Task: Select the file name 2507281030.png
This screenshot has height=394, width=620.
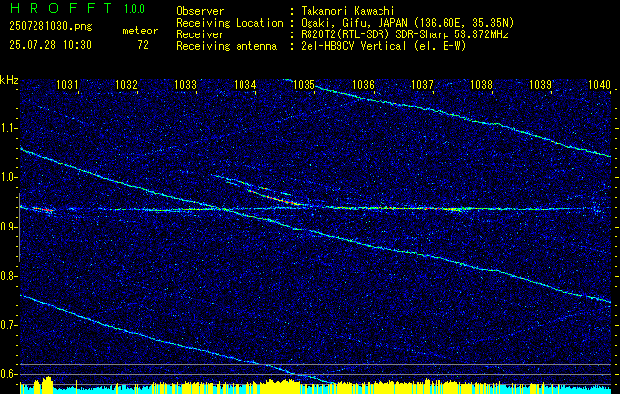Action: 50,27
